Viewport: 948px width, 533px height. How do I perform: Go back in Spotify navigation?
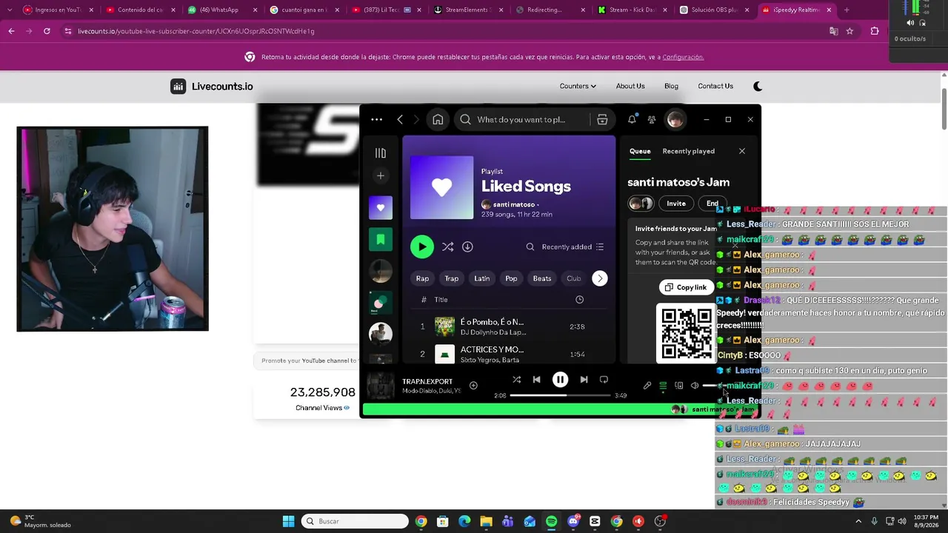click(400, 119)
